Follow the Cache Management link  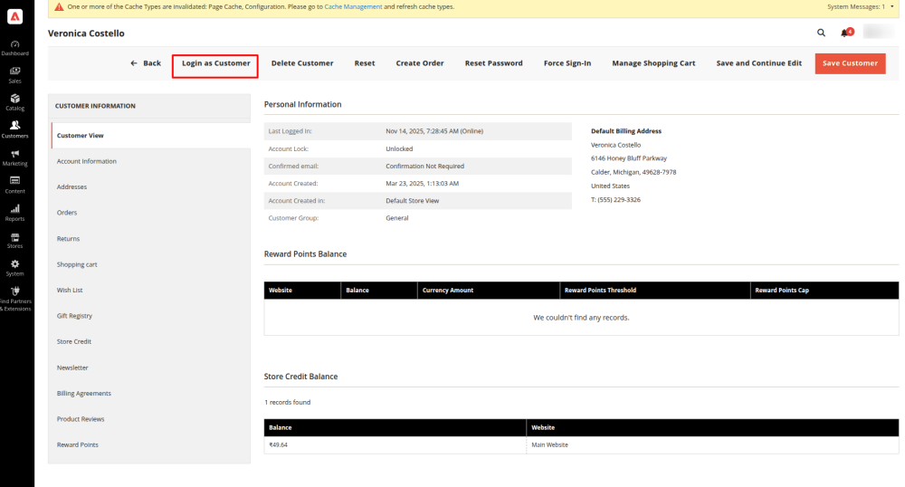(352, 6)
